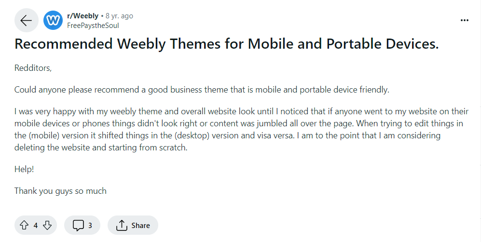Go to the r/Weebly community link

(x=82, y=16)
